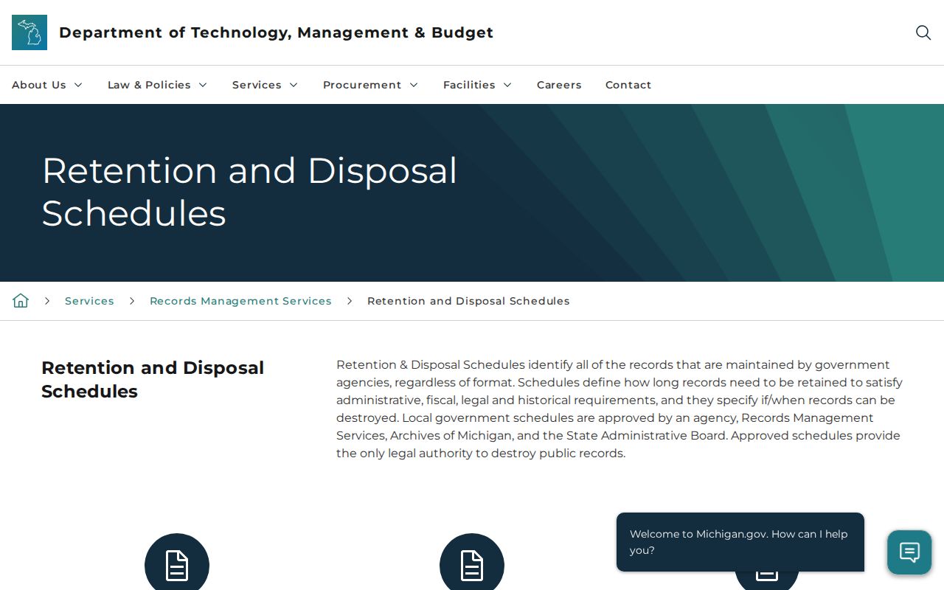This screenshot has height=590, width=944.
Task: Expand the Law & Policies menu
Action: 157,85
